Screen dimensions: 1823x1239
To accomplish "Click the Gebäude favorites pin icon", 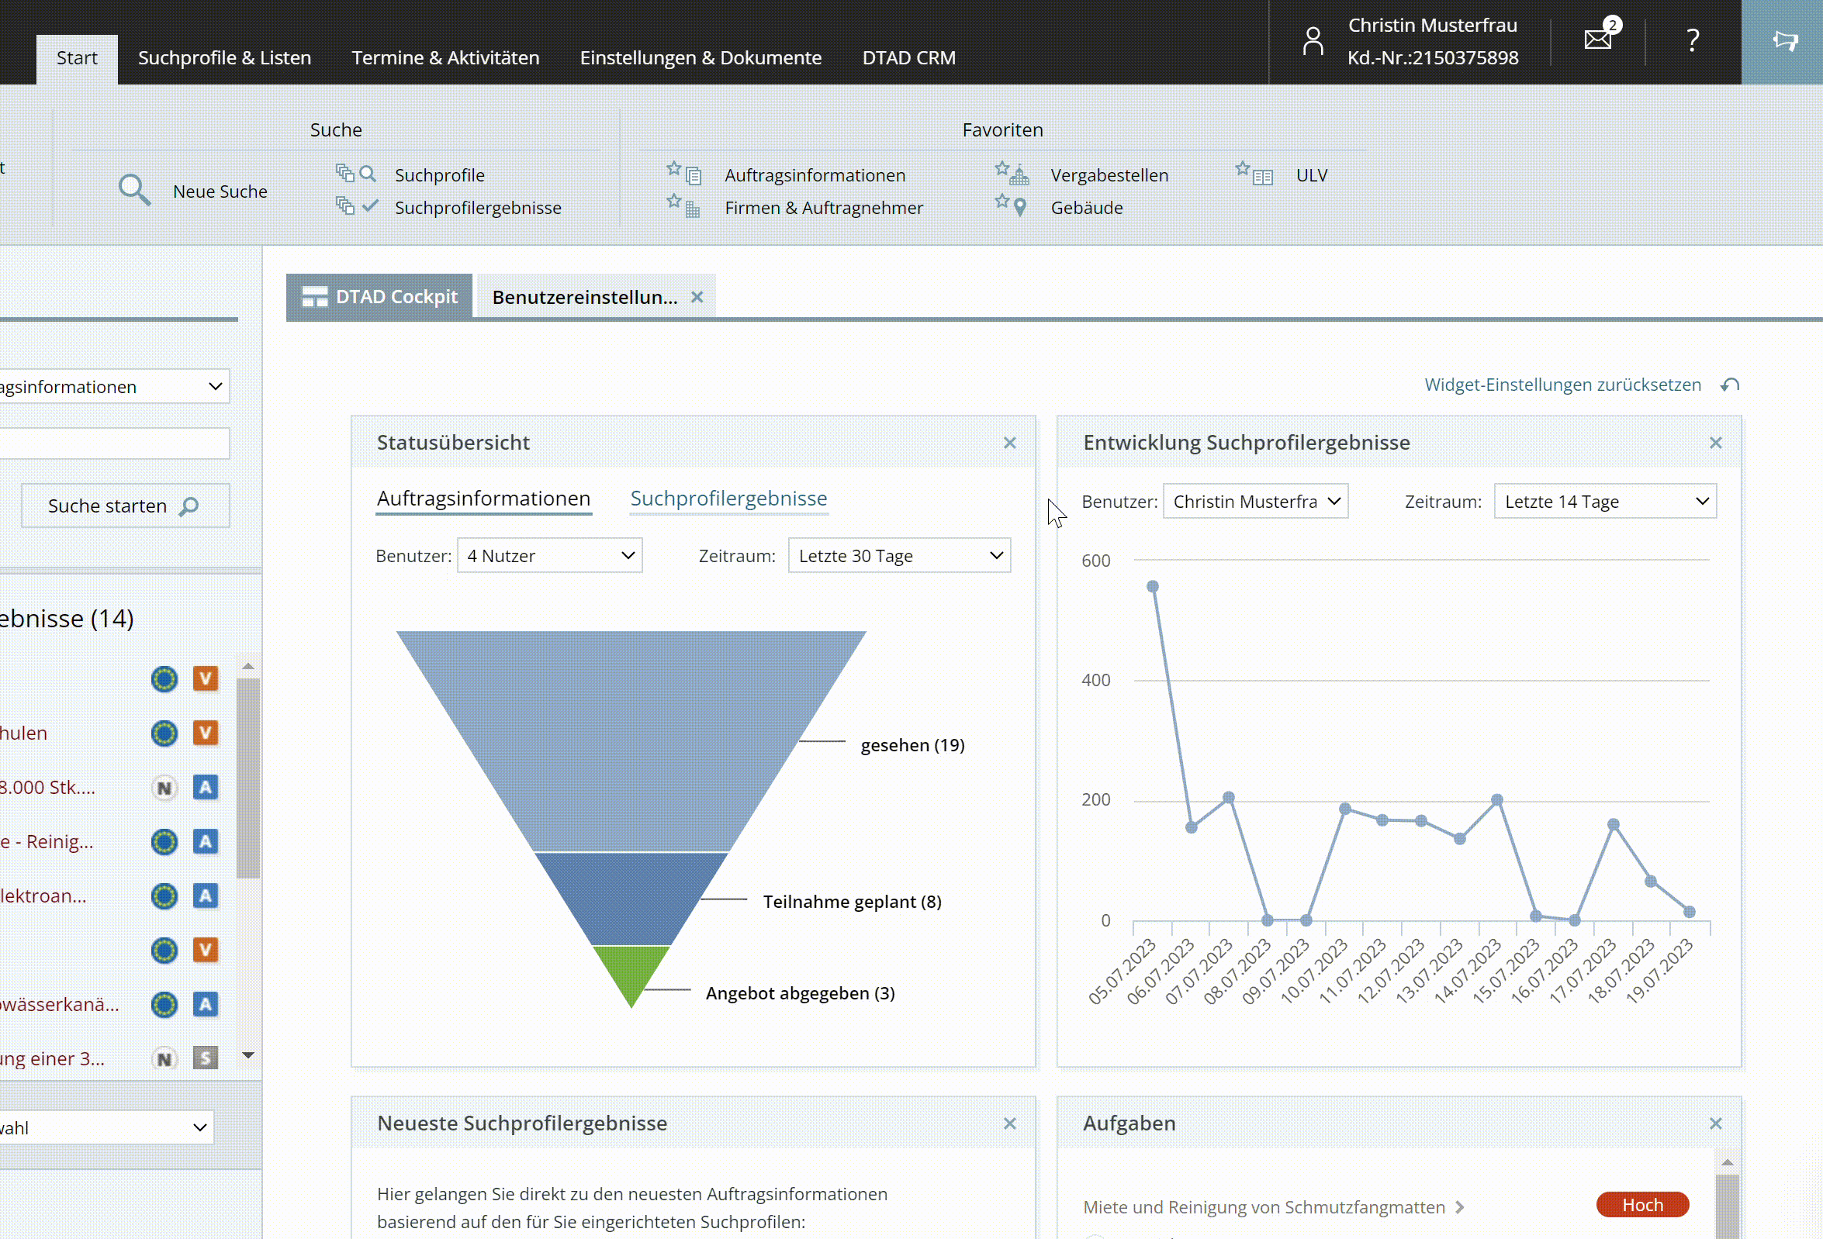I will click(x=1012, y=206).
